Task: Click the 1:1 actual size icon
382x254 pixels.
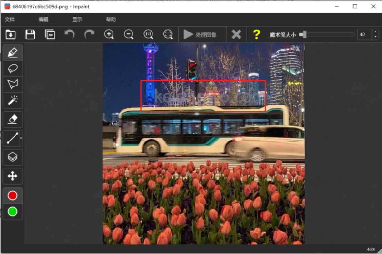Action: tap(148, 34)
